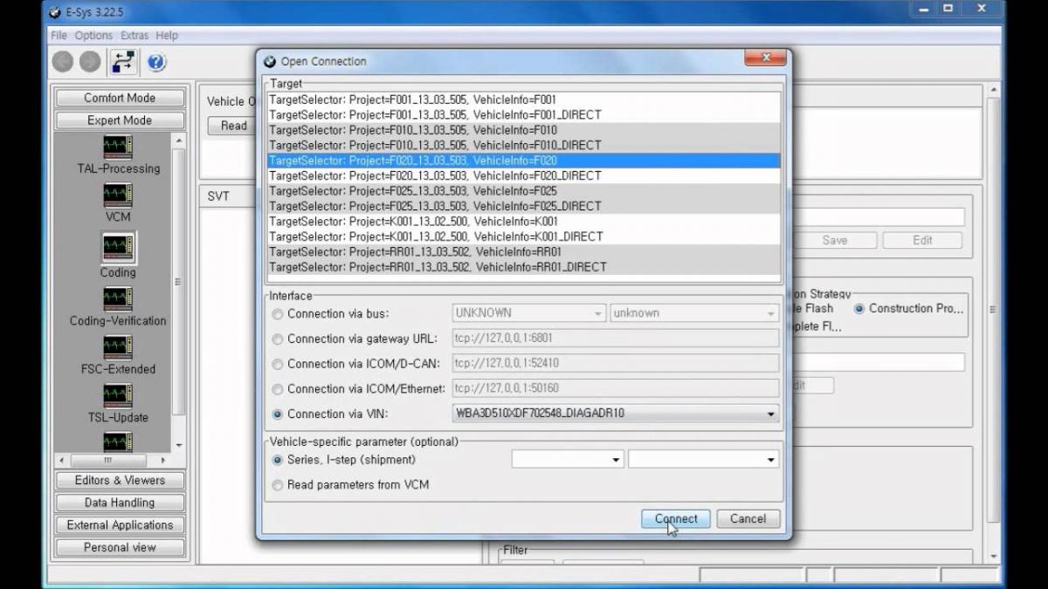Image resolution: width=1048 pixels, height=589 pixels.
Task: Open the TAL-Processing module icon
Action: point(118,146)
